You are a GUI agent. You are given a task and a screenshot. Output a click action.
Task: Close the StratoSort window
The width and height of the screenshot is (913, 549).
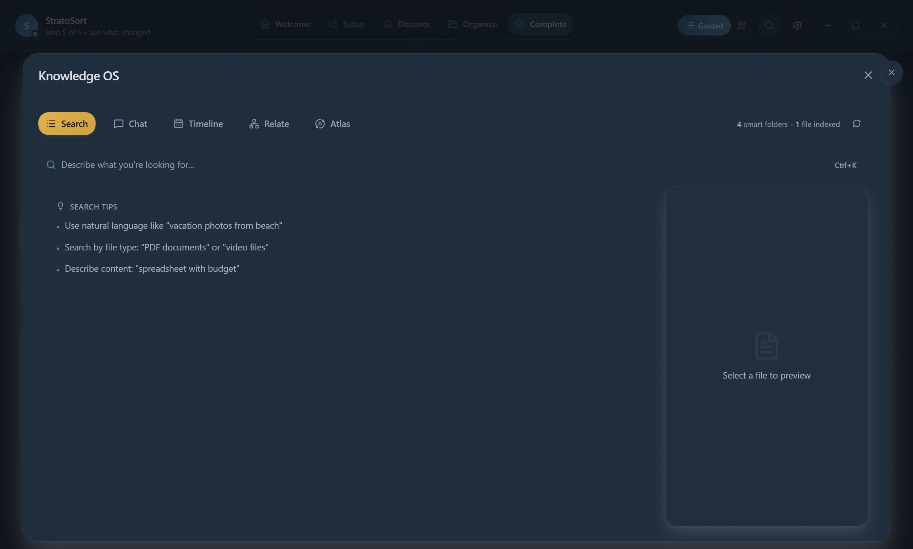883,26
